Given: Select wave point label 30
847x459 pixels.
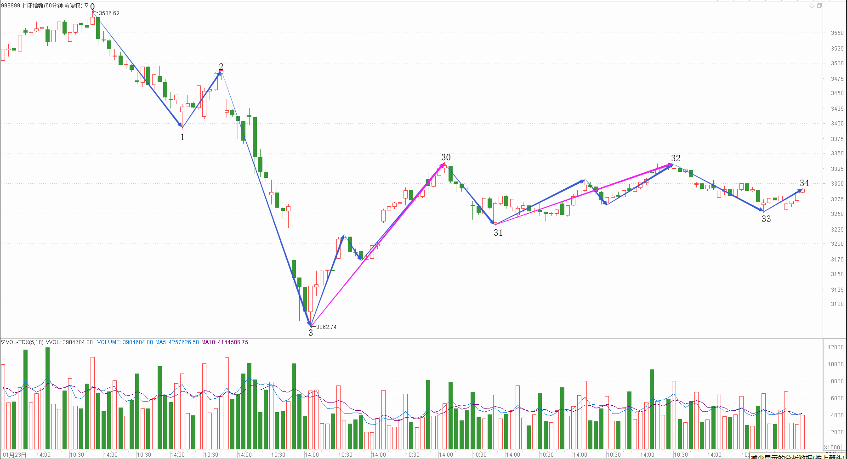Looking at the screenshot, I should point(446,158).
